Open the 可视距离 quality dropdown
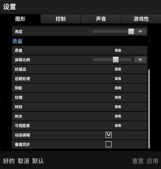161x169 pixels. [x=118, y=126]
